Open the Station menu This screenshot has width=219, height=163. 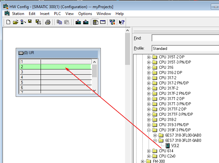[x=18, y=14]
